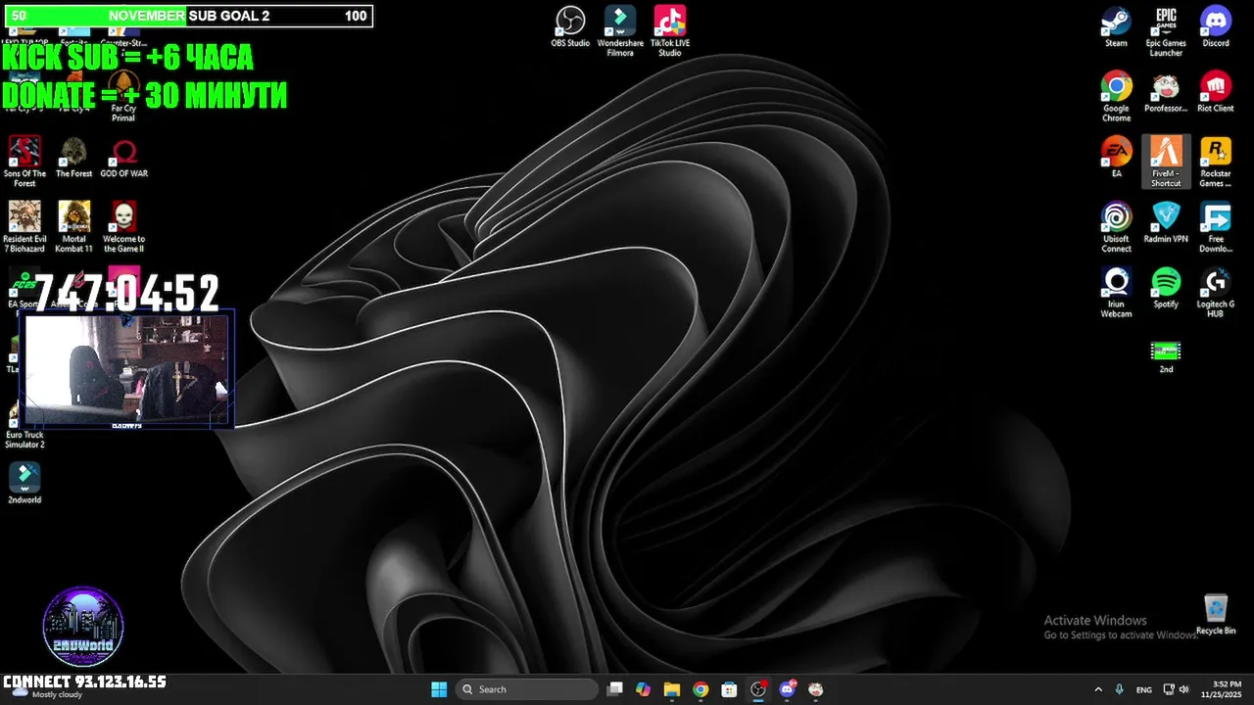The height and width of the screenshot is (705, 1254).
Task: Select the Sons Of The Forest shortcut
Action: pos(24,162)
